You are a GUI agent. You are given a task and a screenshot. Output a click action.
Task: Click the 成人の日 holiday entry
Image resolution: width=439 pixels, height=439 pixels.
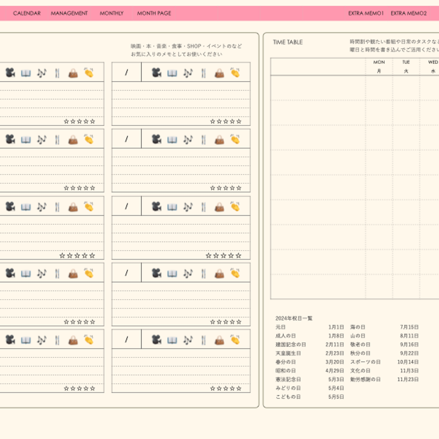(x=285, y=335)
